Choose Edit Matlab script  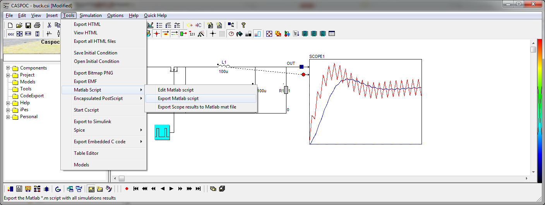tap(201, 90)
